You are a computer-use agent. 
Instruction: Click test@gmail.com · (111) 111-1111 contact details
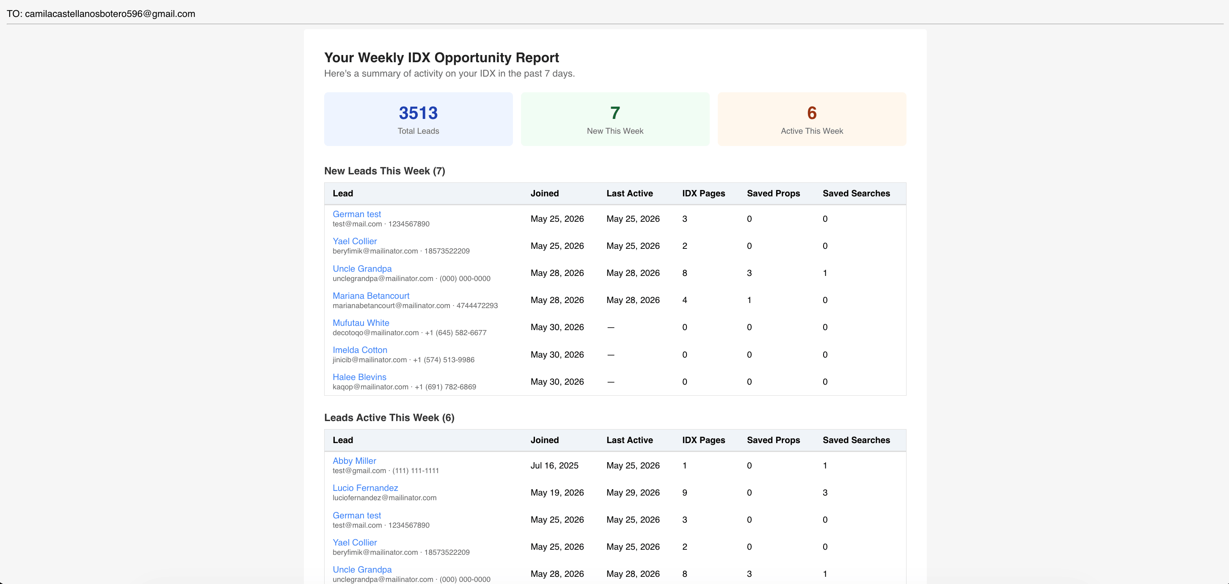pyautogui.click(x=386, y=471)
